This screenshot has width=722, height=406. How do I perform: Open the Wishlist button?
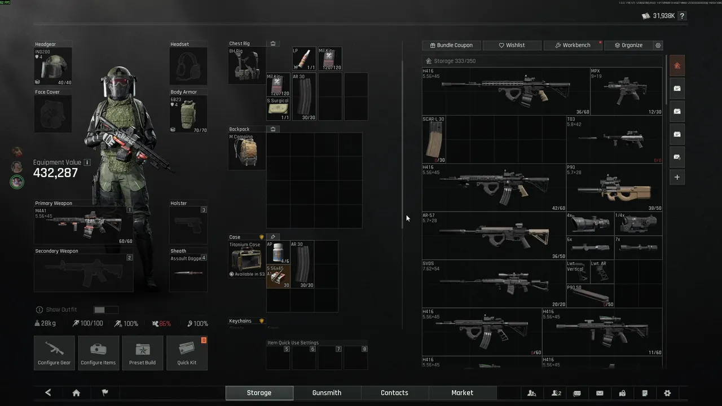[512, 45]
